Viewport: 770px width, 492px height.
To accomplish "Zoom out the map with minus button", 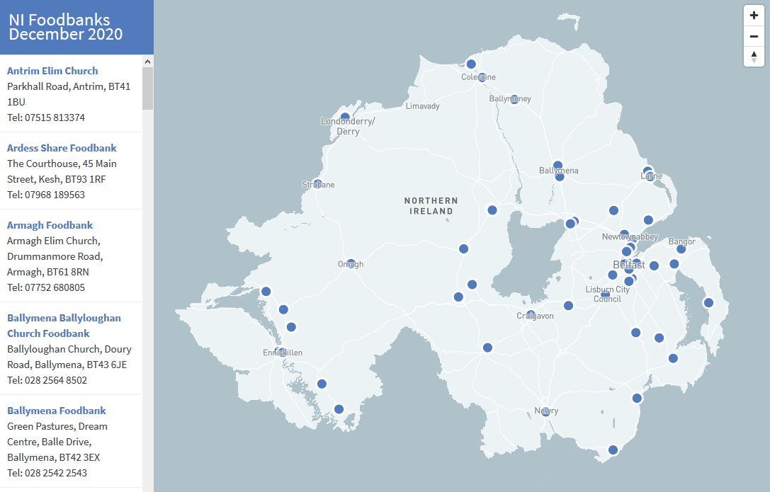I will 754,36.
